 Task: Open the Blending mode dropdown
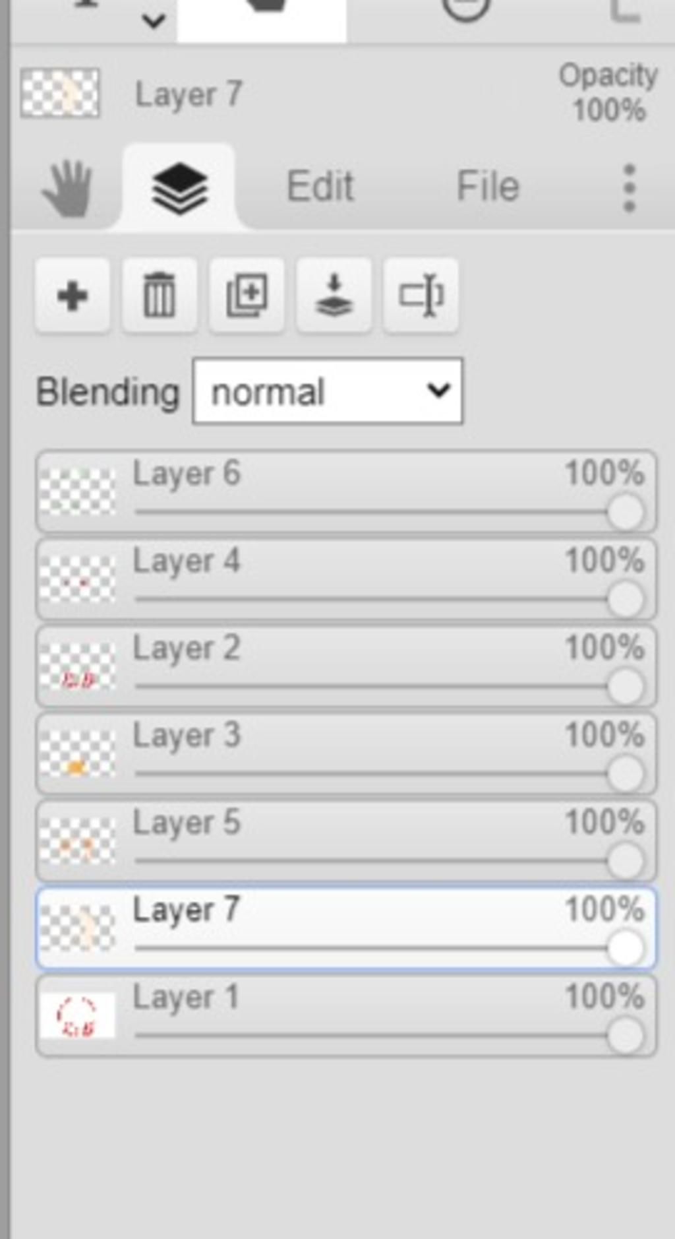pyautogui.click(x=328, y=391)
